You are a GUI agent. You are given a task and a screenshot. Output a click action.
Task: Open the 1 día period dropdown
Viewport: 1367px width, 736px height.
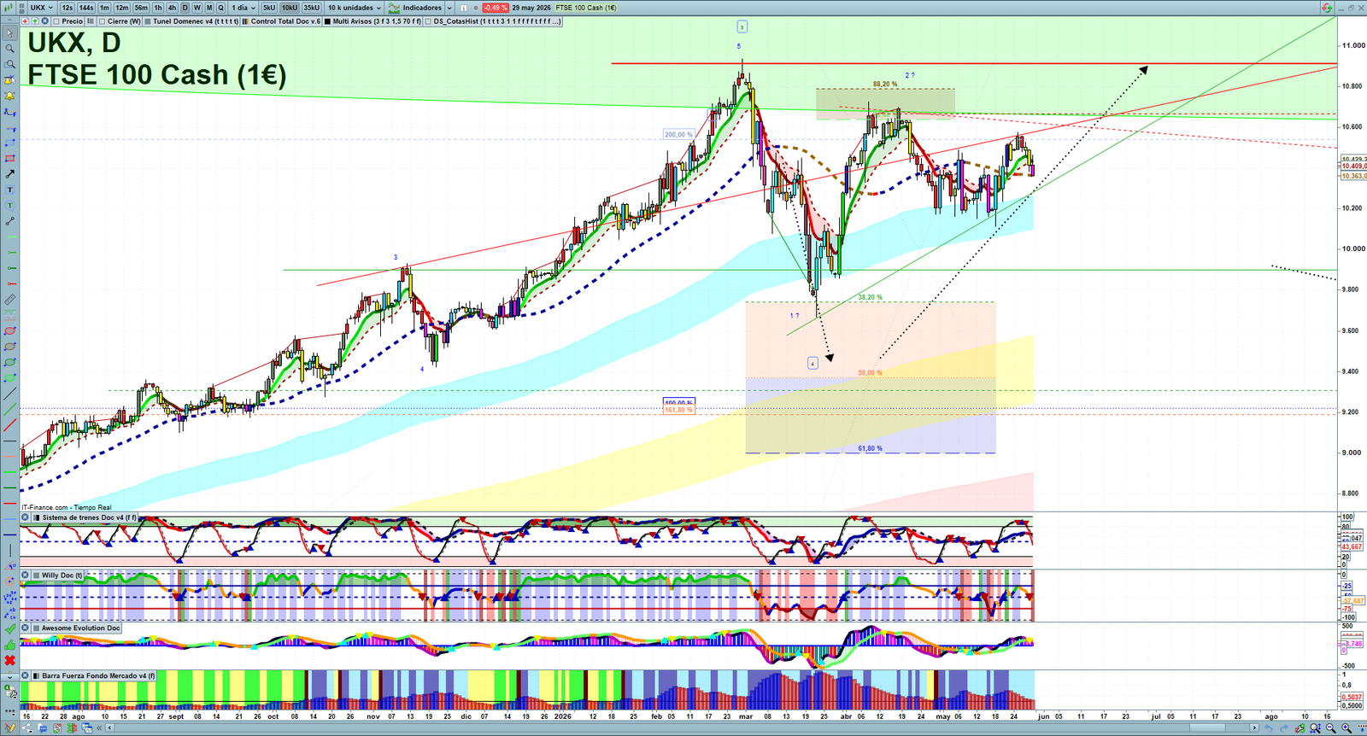(x=243, y=8)
